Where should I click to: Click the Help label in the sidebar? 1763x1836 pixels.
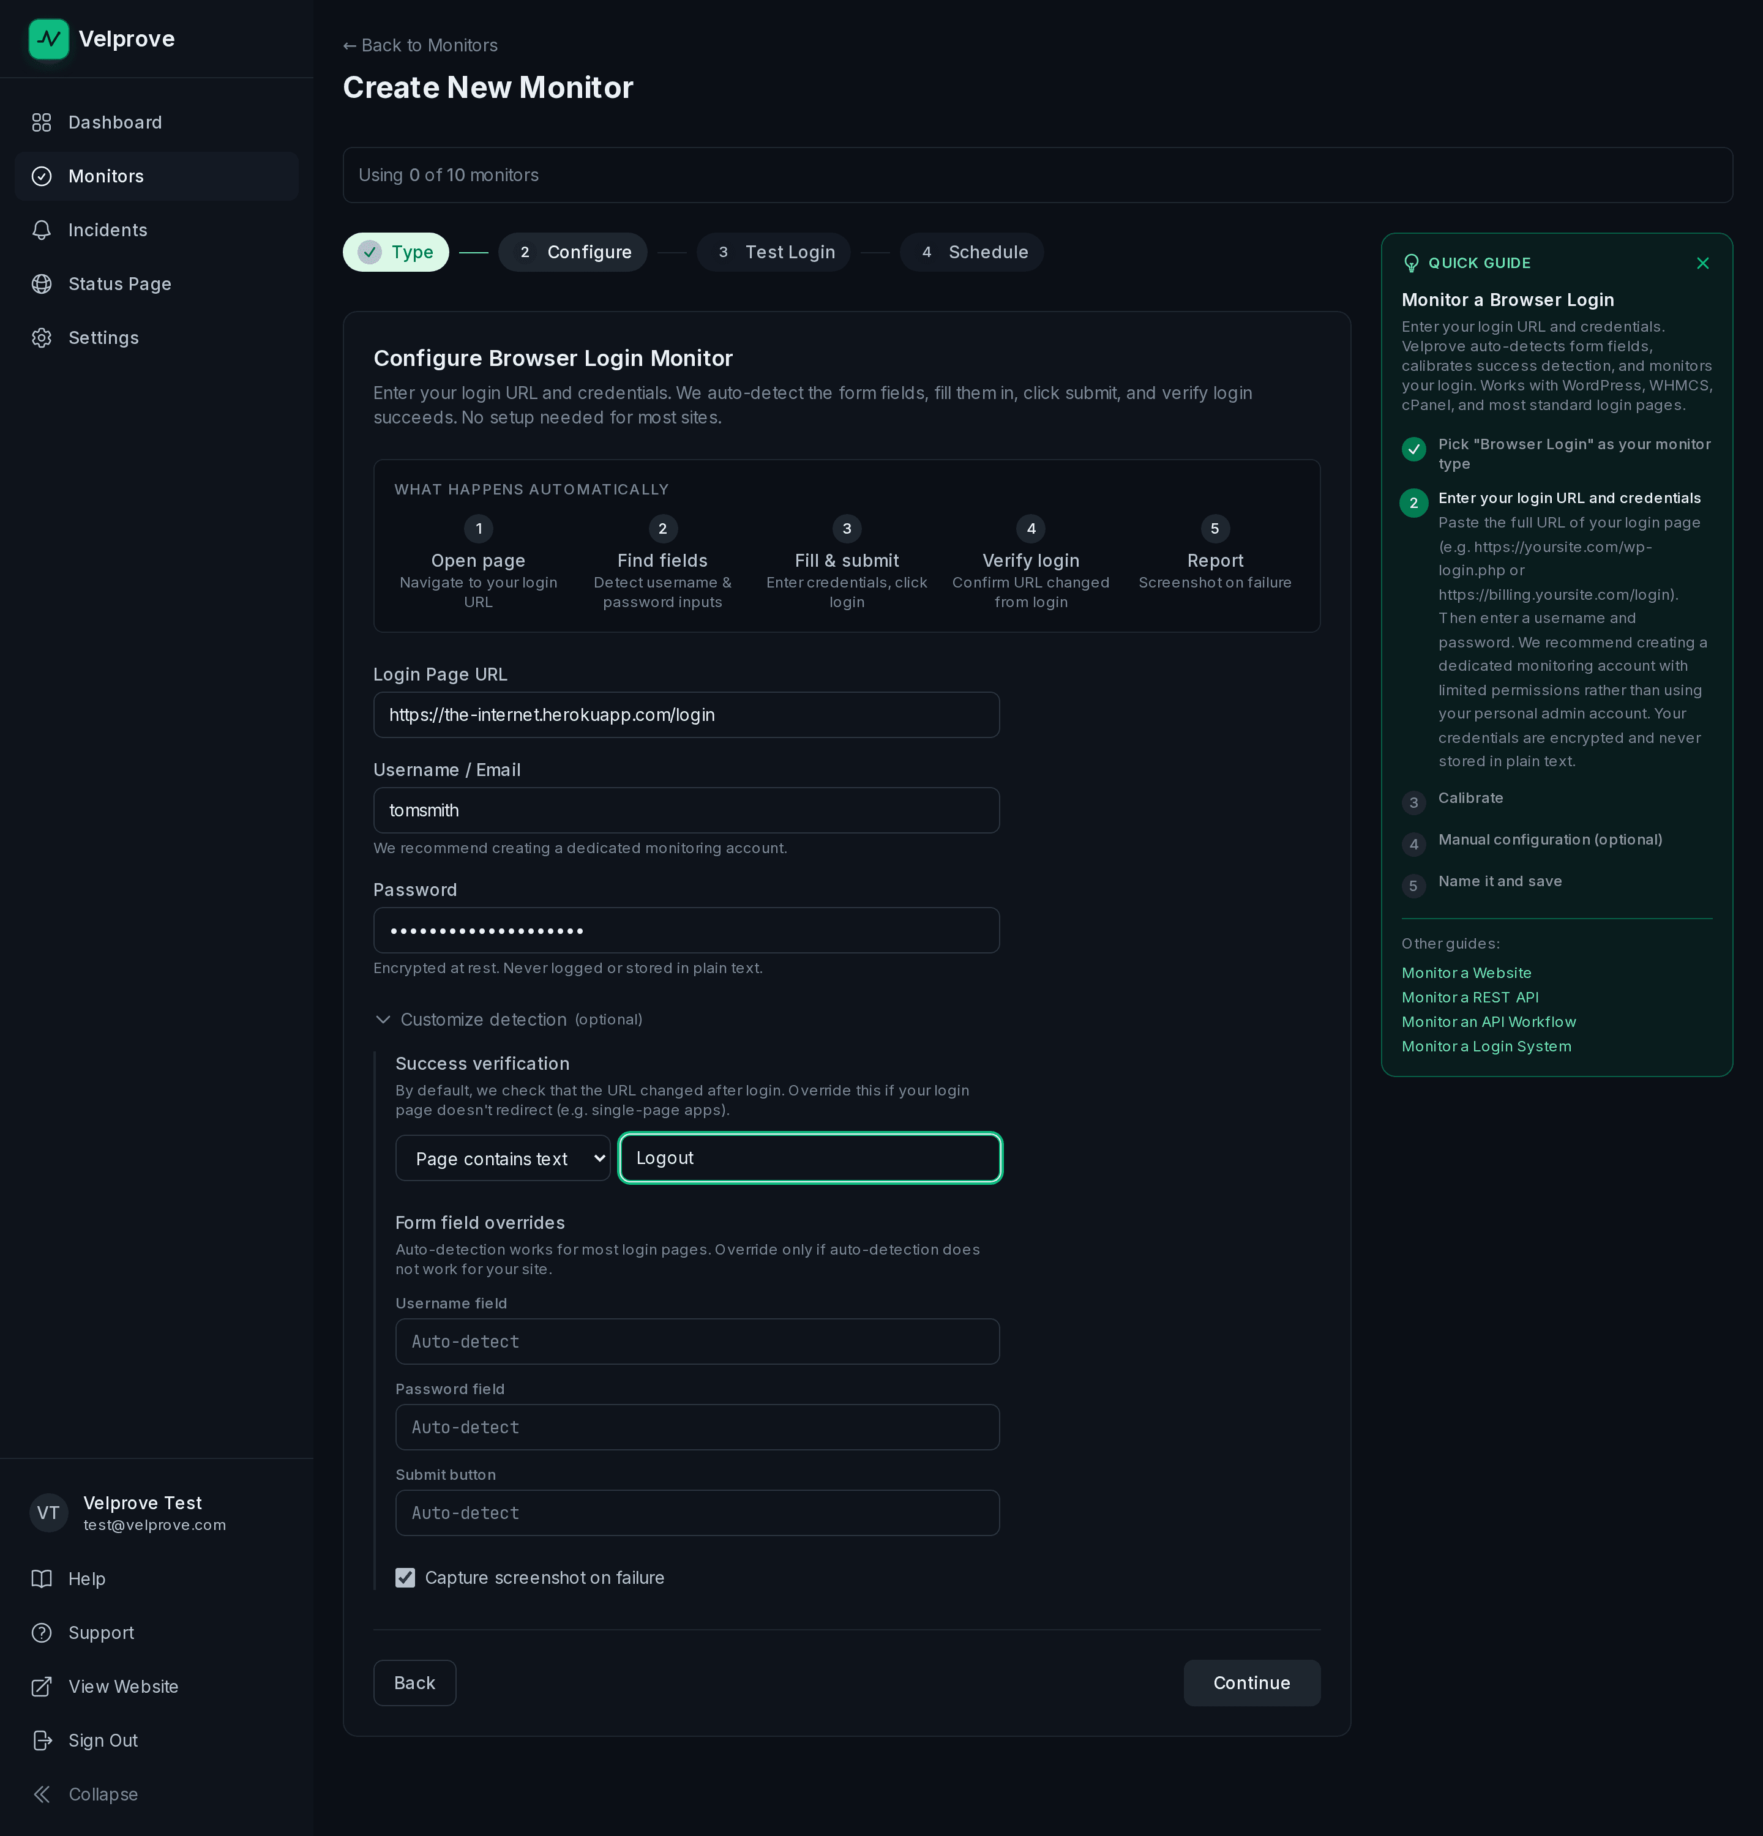coord(87,1578)
